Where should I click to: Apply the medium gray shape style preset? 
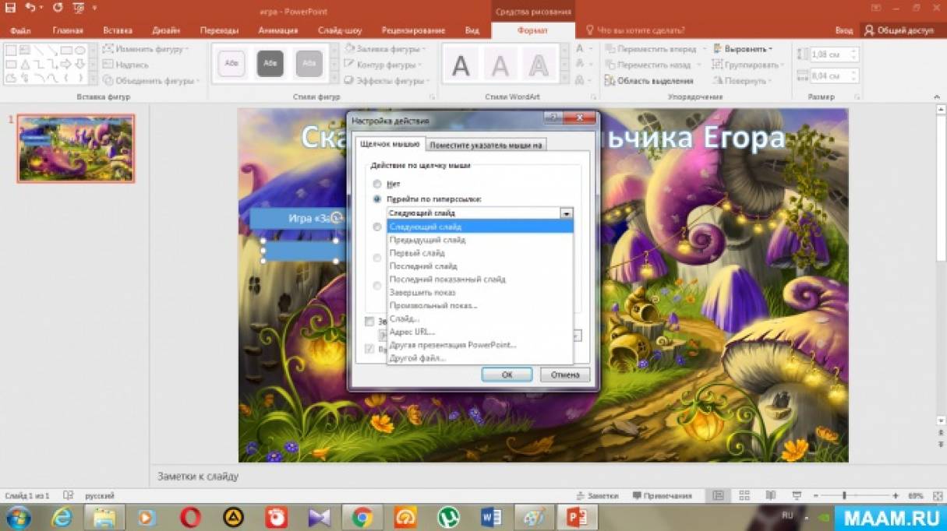click(x=309, y=63)
